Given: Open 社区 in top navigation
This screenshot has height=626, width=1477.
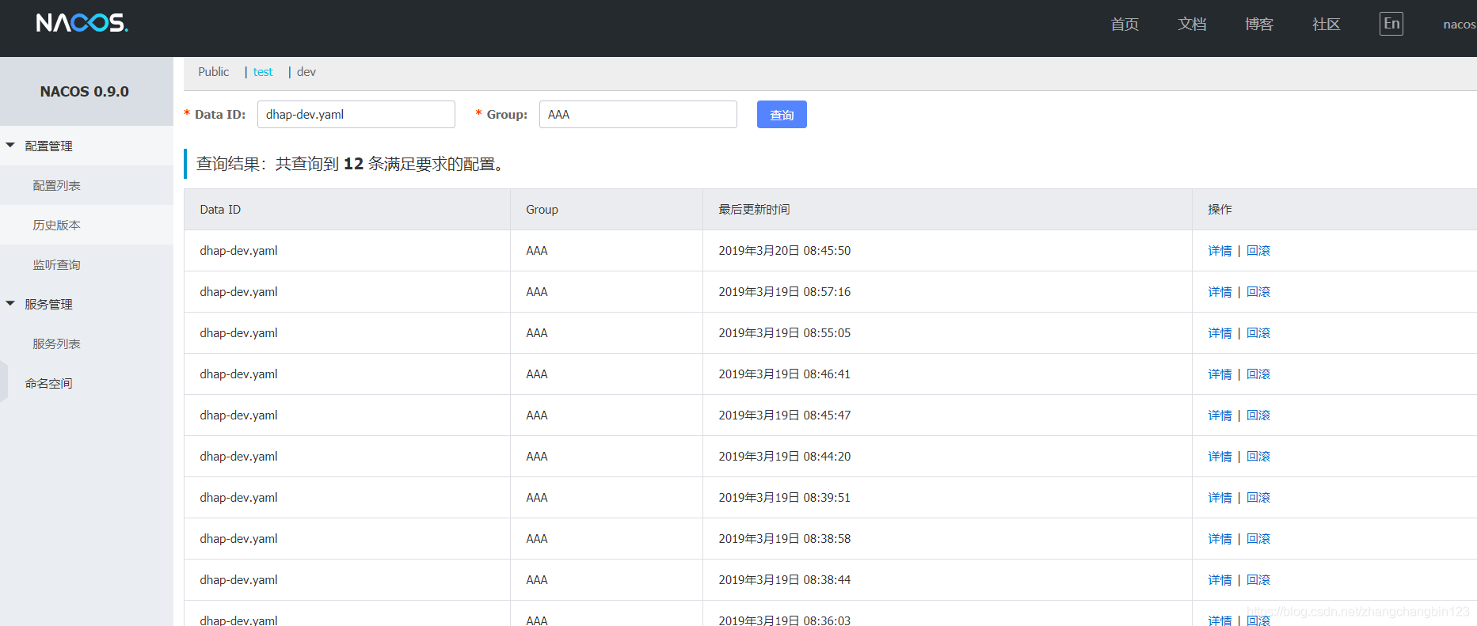Looking at the screenshot, I should click(1327, 25).
